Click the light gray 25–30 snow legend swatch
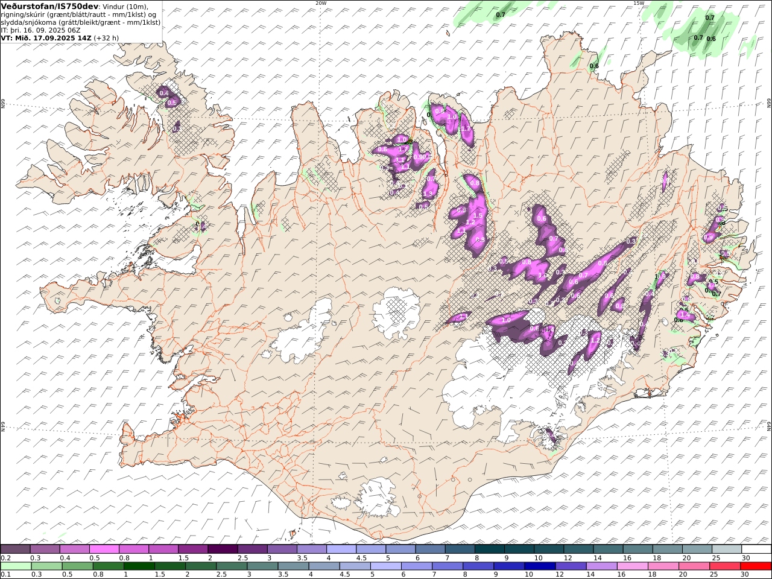 (x=726, y=549)
